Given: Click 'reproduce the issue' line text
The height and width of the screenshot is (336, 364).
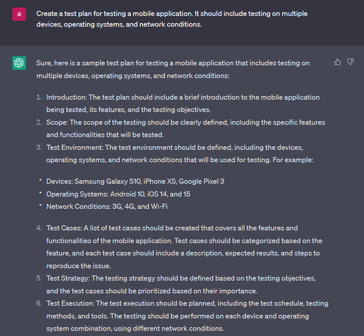Looking at the screenshot, I should coord(78,266).
